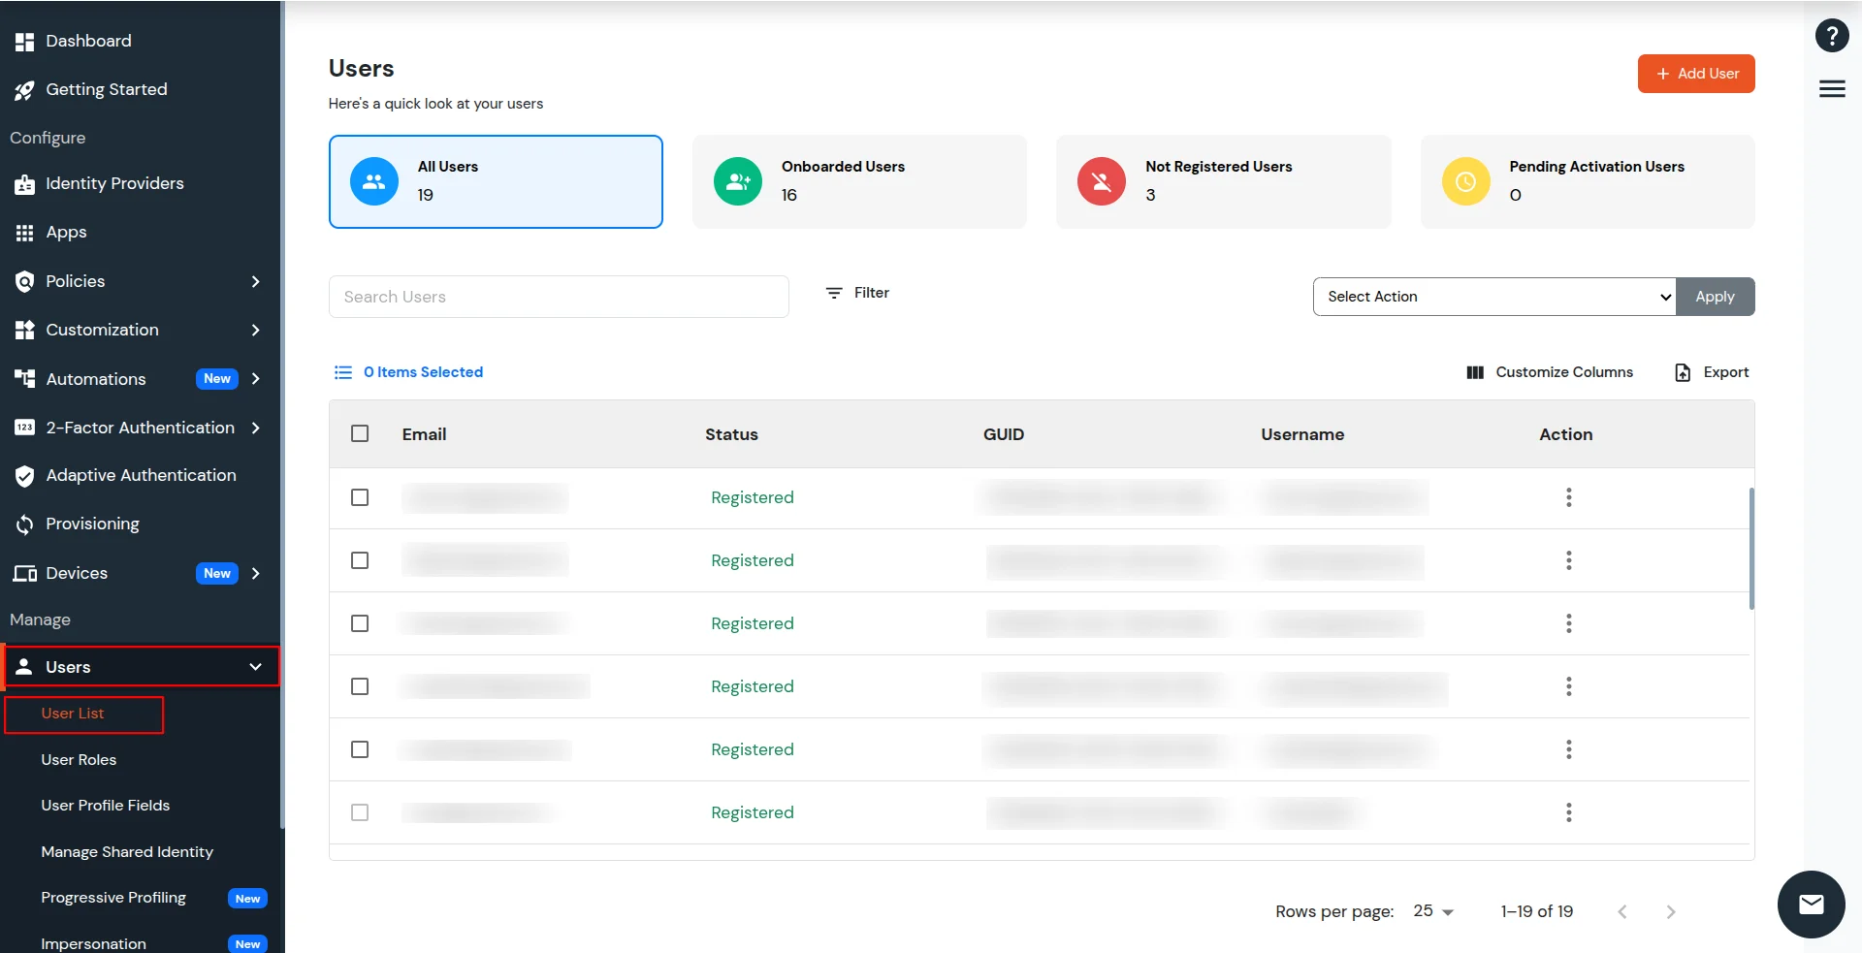Open the Rows per page dropdown

click(x=1432, y=911)
